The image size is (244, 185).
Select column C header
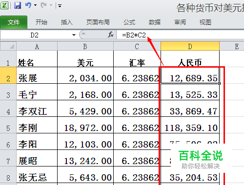[137, 46]
